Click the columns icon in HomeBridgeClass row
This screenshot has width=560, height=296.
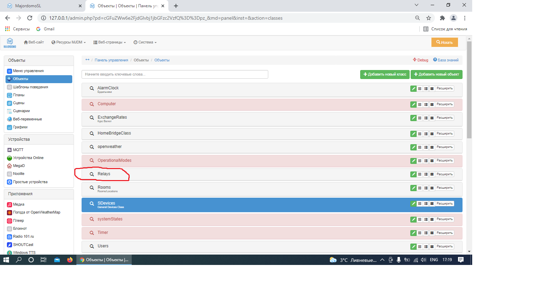pos(432,134)
